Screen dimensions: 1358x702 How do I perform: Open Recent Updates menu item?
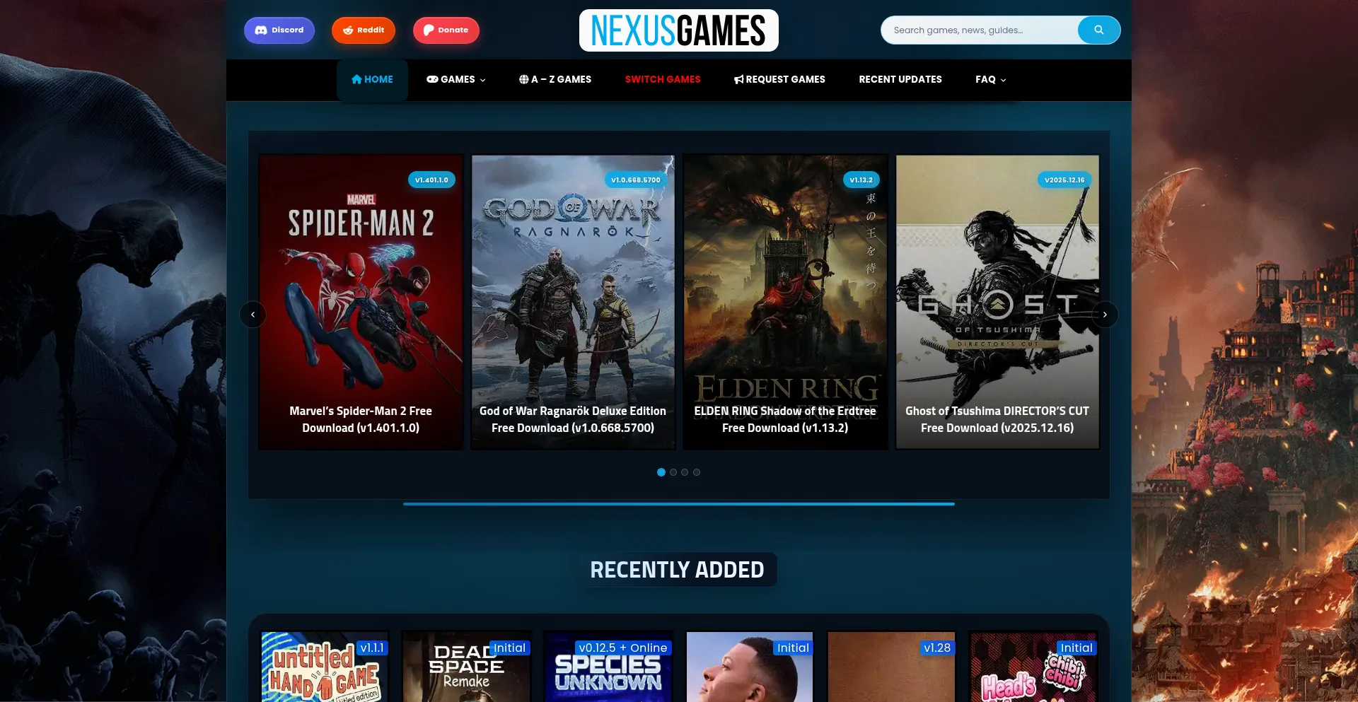(900, 80)
